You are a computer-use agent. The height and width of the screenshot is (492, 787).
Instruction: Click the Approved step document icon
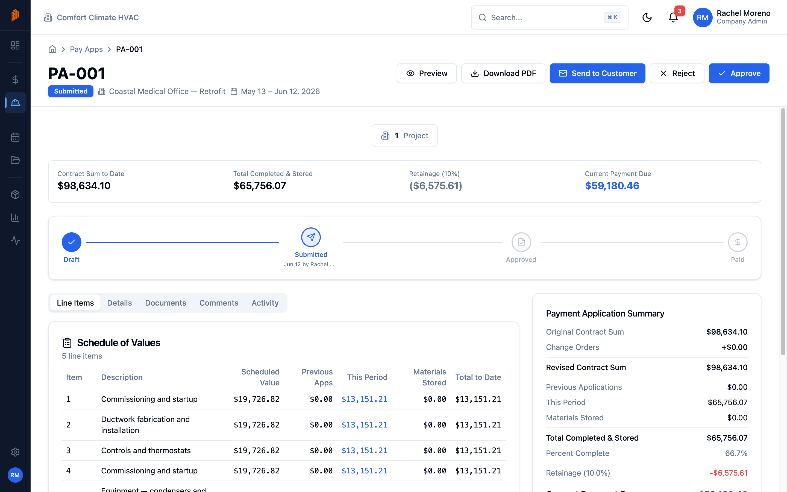tap(521, 242)
